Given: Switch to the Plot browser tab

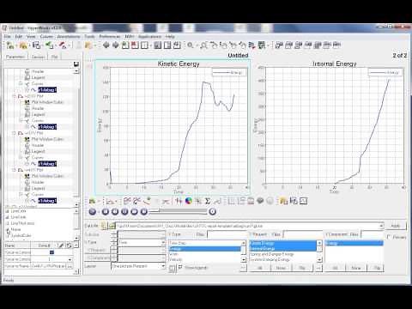Looking at the screenshot, I should point(54,57).
